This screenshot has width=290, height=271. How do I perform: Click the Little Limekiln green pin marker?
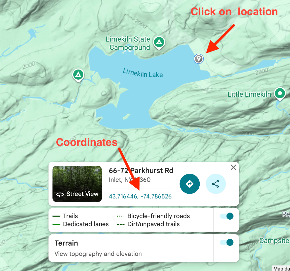tap(280, 93)
